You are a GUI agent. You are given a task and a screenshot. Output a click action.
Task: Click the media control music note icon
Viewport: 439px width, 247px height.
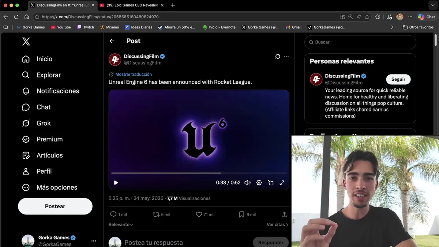(x=389, y=17)
